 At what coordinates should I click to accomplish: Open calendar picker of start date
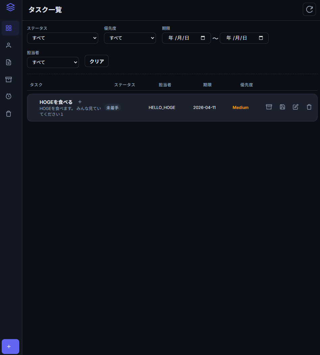pos(203,38)
